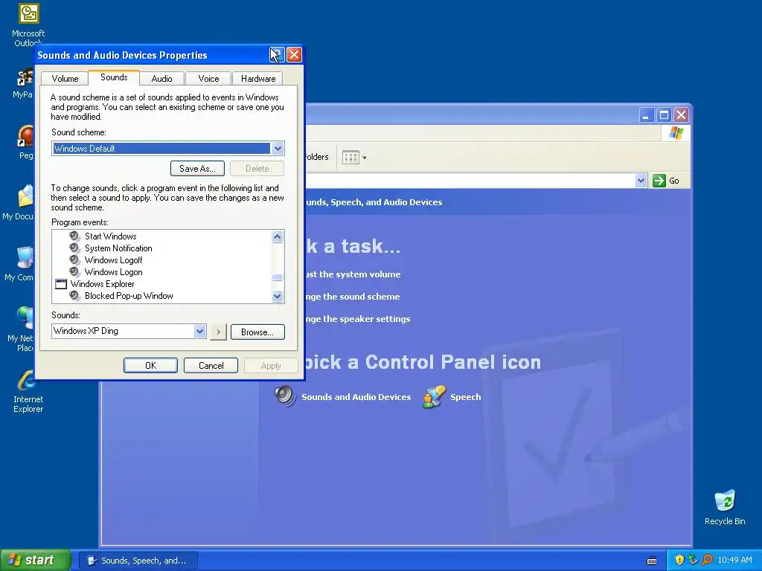762x571 pixels.
Task: Confirm the dialog with OK
Action: click(x=150, y=366)
